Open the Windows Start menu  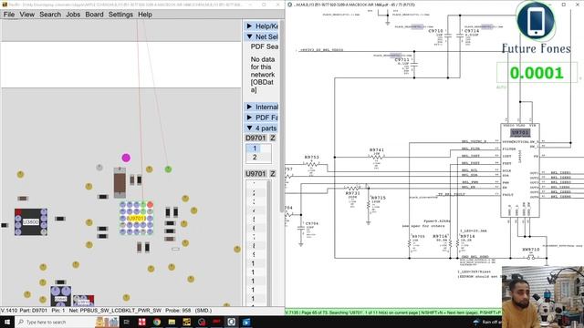6,322
